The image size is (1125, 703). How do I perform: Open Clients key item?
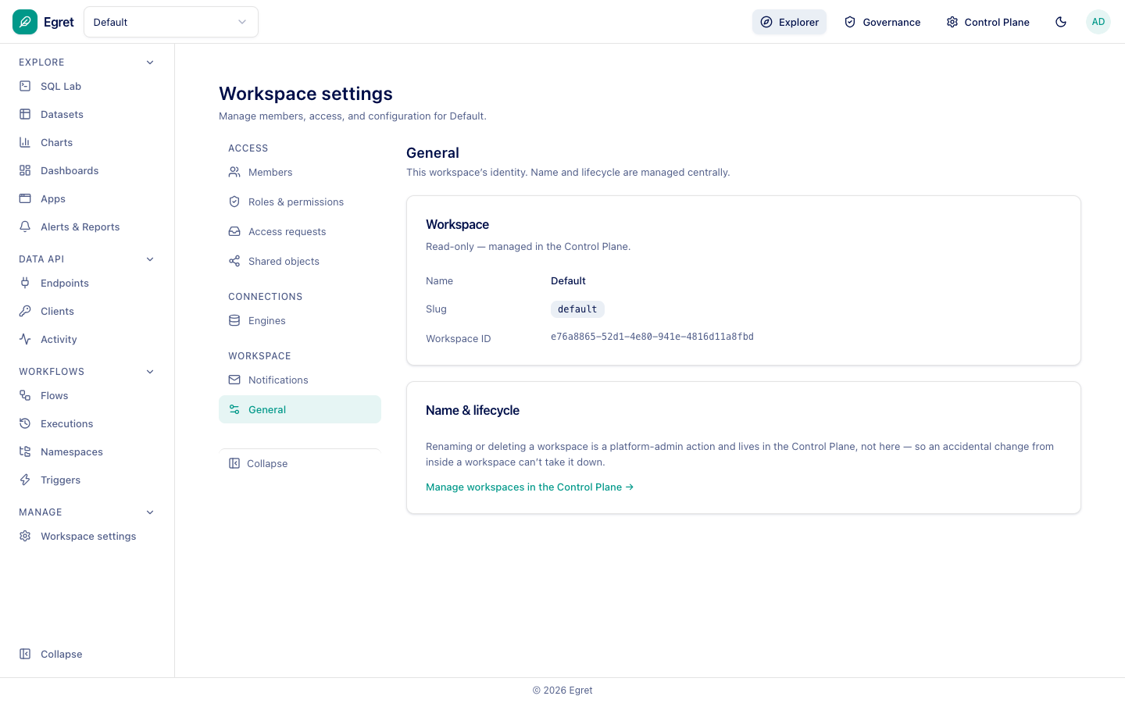(x=87, y=312)
